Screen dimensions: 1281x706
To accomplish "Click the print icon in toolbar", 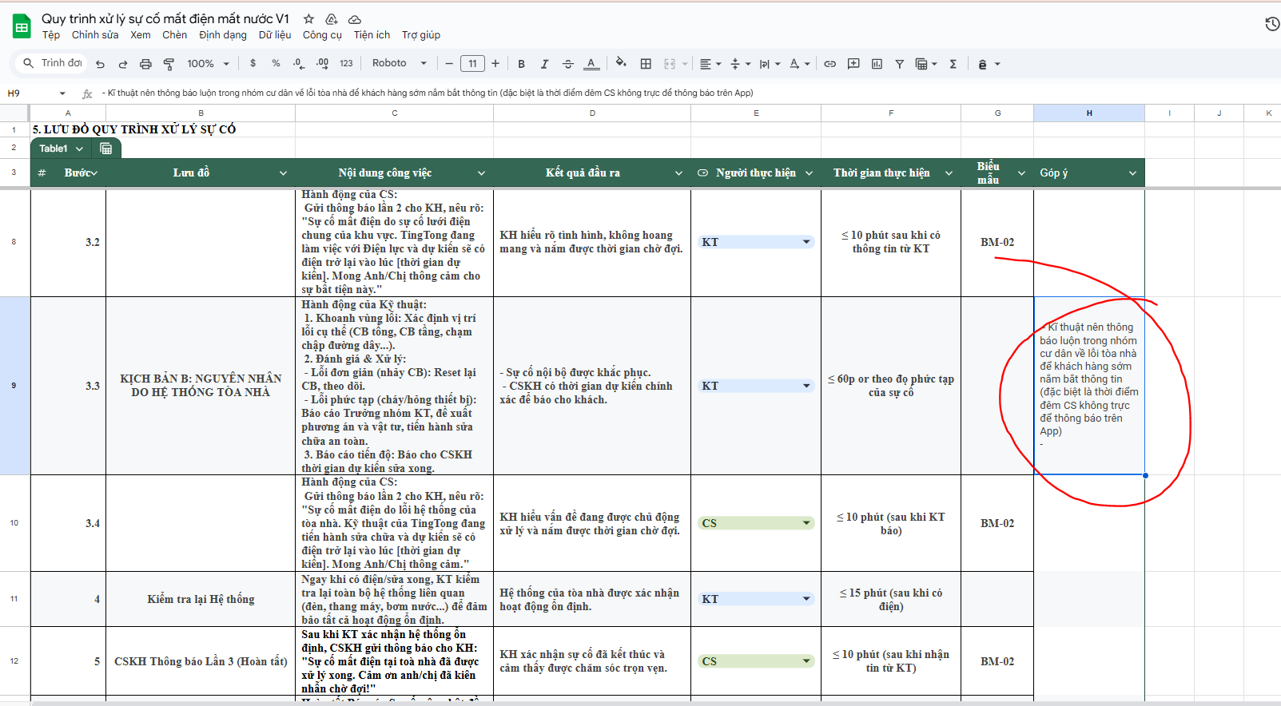I will [145, 64].
